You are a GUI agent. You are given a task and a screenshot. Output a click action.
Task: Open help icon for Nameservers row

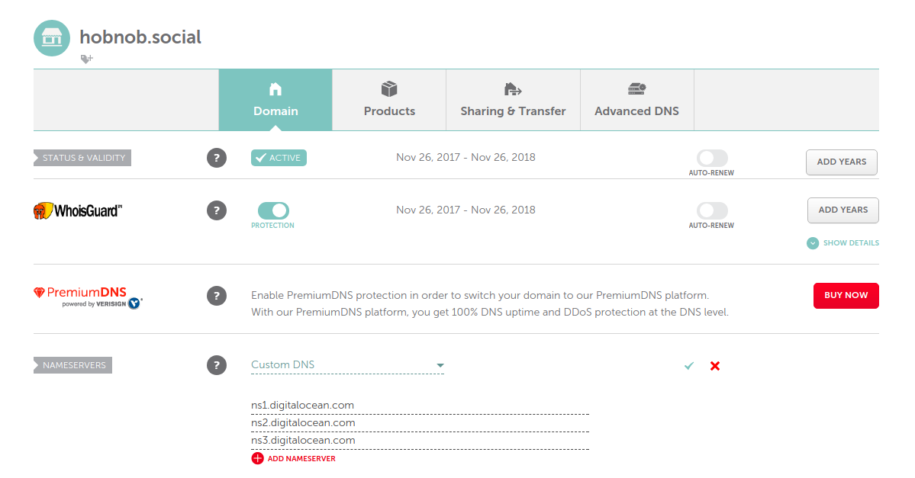pos(217,365)
